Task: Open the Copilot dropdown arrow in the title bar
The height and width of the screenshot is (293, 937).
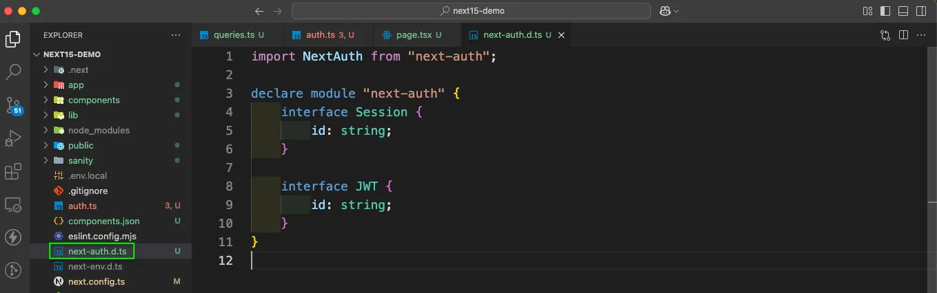Action: [676, 11]
